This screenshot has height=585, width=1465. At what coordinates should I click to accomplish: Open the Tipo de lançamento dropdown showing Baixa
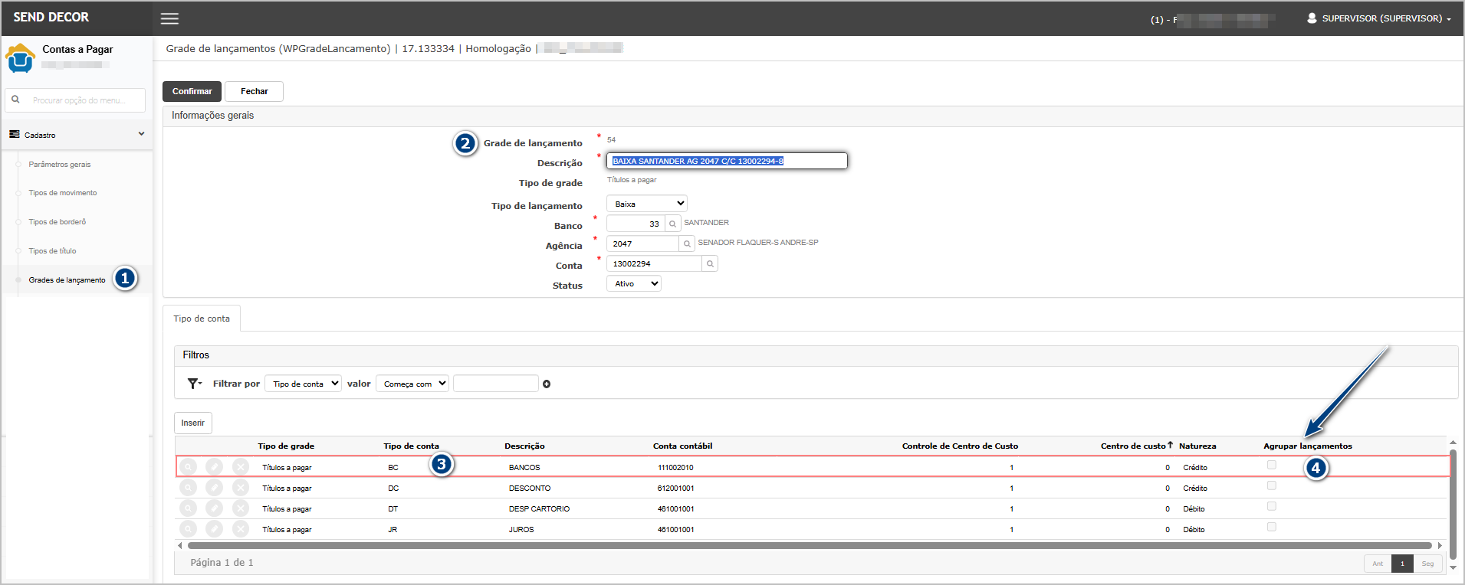click(646, 204)
